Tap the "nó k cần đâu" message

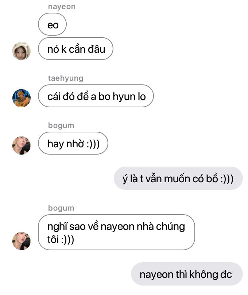75,49
